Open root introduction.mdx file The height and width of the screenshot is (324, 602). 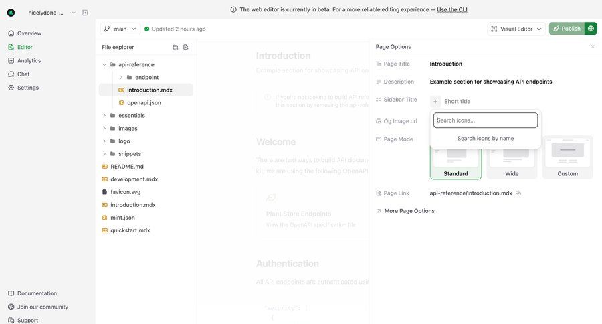[133, 205]
